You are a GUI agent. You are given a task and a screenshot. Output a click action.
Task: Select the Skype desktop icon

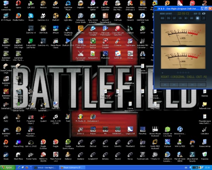[x=31, y=17]
